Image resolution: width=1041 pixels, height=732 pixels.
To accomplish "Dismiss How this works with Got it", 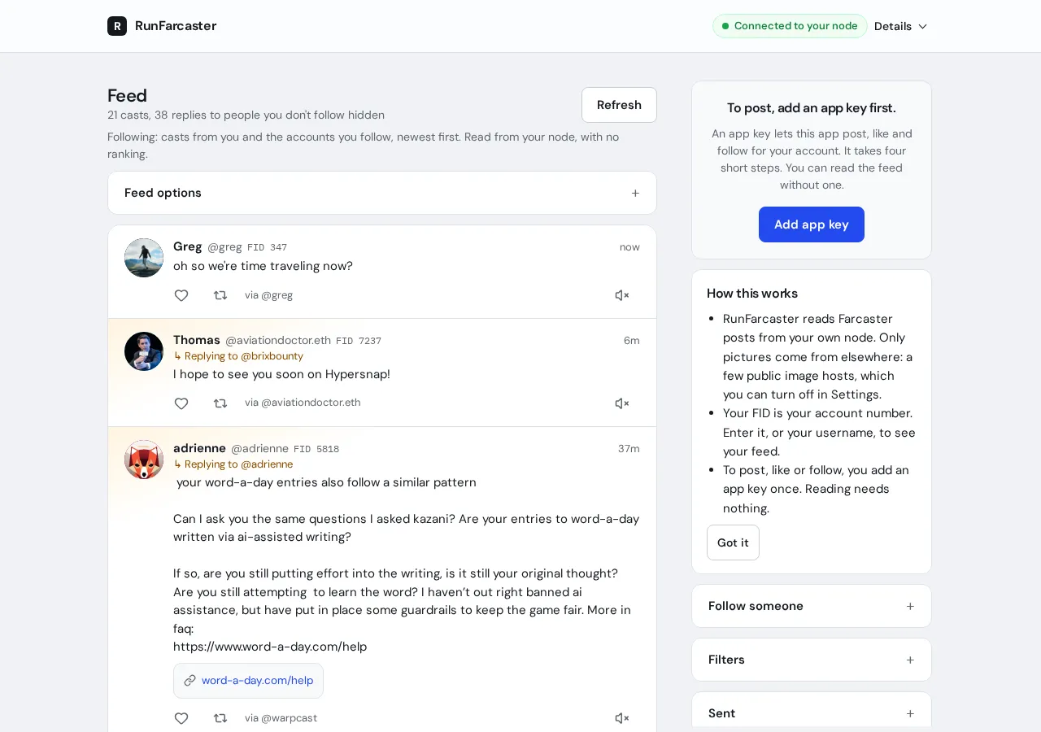I will click(733, 542).
